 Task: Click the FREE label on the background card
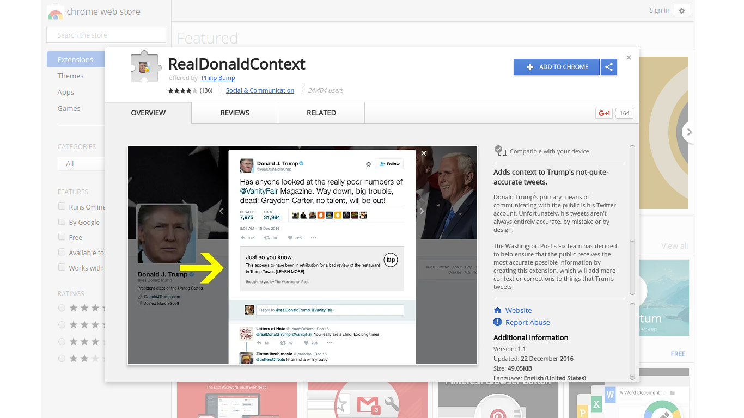tap(678, 354)
